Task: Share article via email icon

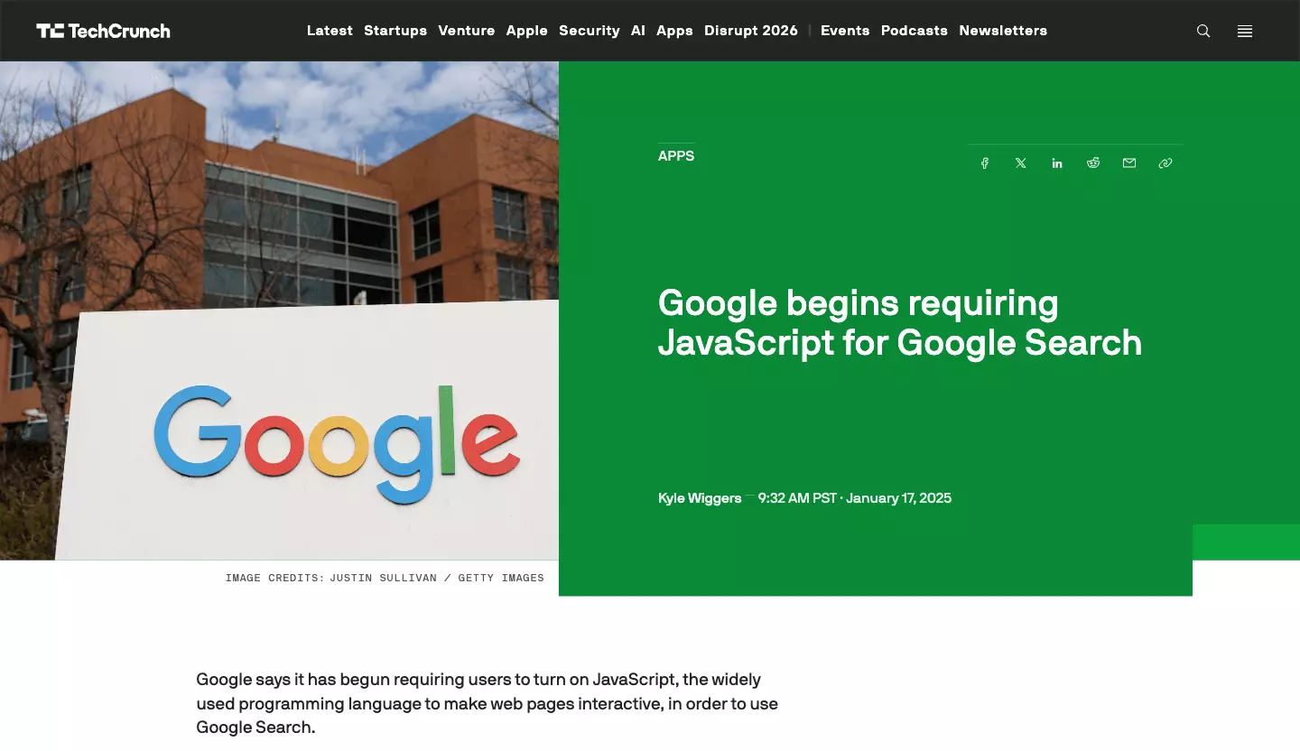Action: [1129, 163]
